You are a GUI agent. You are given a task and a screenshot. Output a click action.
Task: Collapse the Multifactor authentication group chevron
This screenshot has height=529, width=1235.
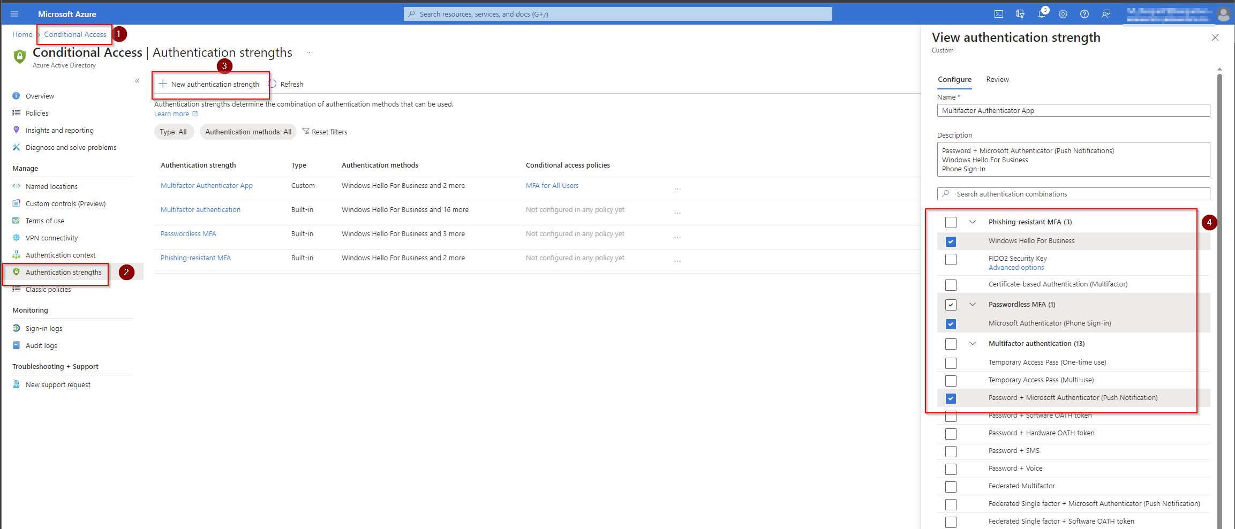tap(973, 343)
